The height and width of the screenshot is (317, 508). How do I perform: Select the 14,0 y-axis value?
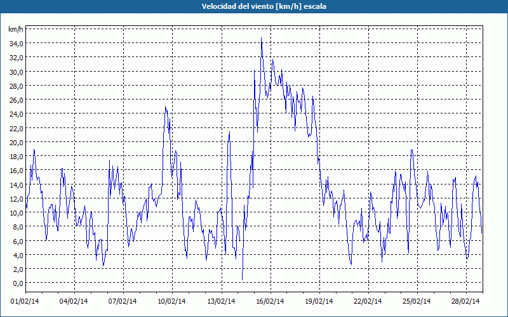pyautogui.click(x=15, y=184)
